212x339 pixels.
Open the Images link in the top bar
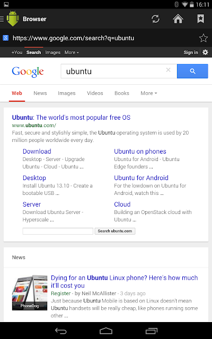click(53, 52)
